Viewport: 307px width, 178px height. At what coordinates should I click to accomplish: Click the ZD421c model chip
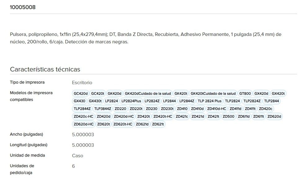pyautogui.click(x=182, y=116)
